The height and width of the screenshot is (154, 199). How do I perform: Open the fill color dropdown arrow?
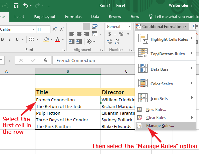51,39
